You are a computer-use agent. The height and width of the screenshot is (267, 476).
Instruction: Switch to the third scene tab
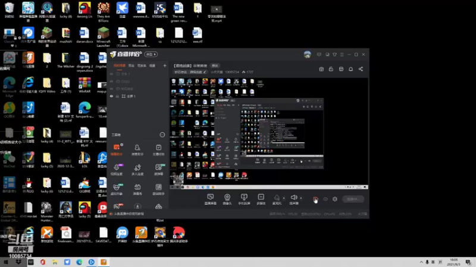[x=142, y=66]
